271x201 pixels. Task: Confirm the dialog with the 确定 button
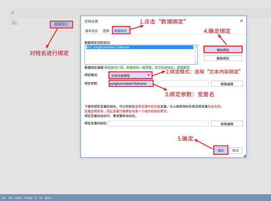click(x=221, y=150)
